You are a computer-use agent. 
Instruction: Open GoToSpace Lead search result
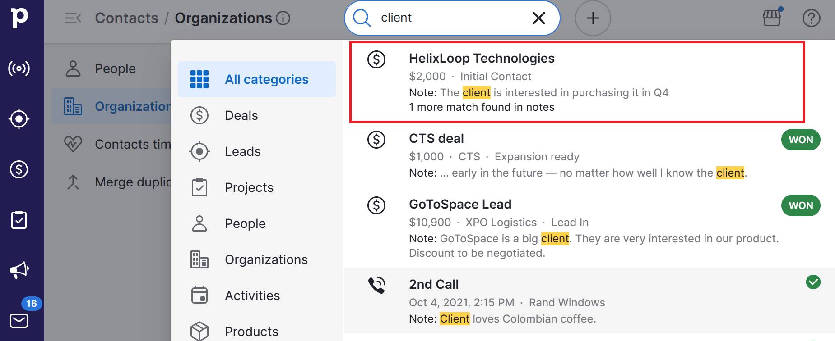point(589,228)
